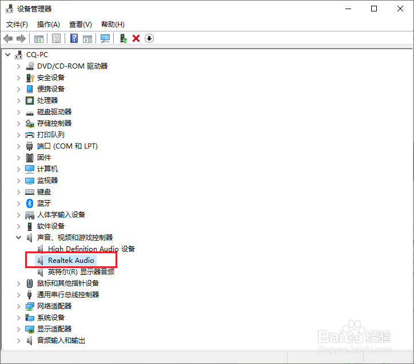The height and width of the screenshot is (364, 414).
Task: Toggle the show/hide action pane toolbar icon
Action: [87, 38]
